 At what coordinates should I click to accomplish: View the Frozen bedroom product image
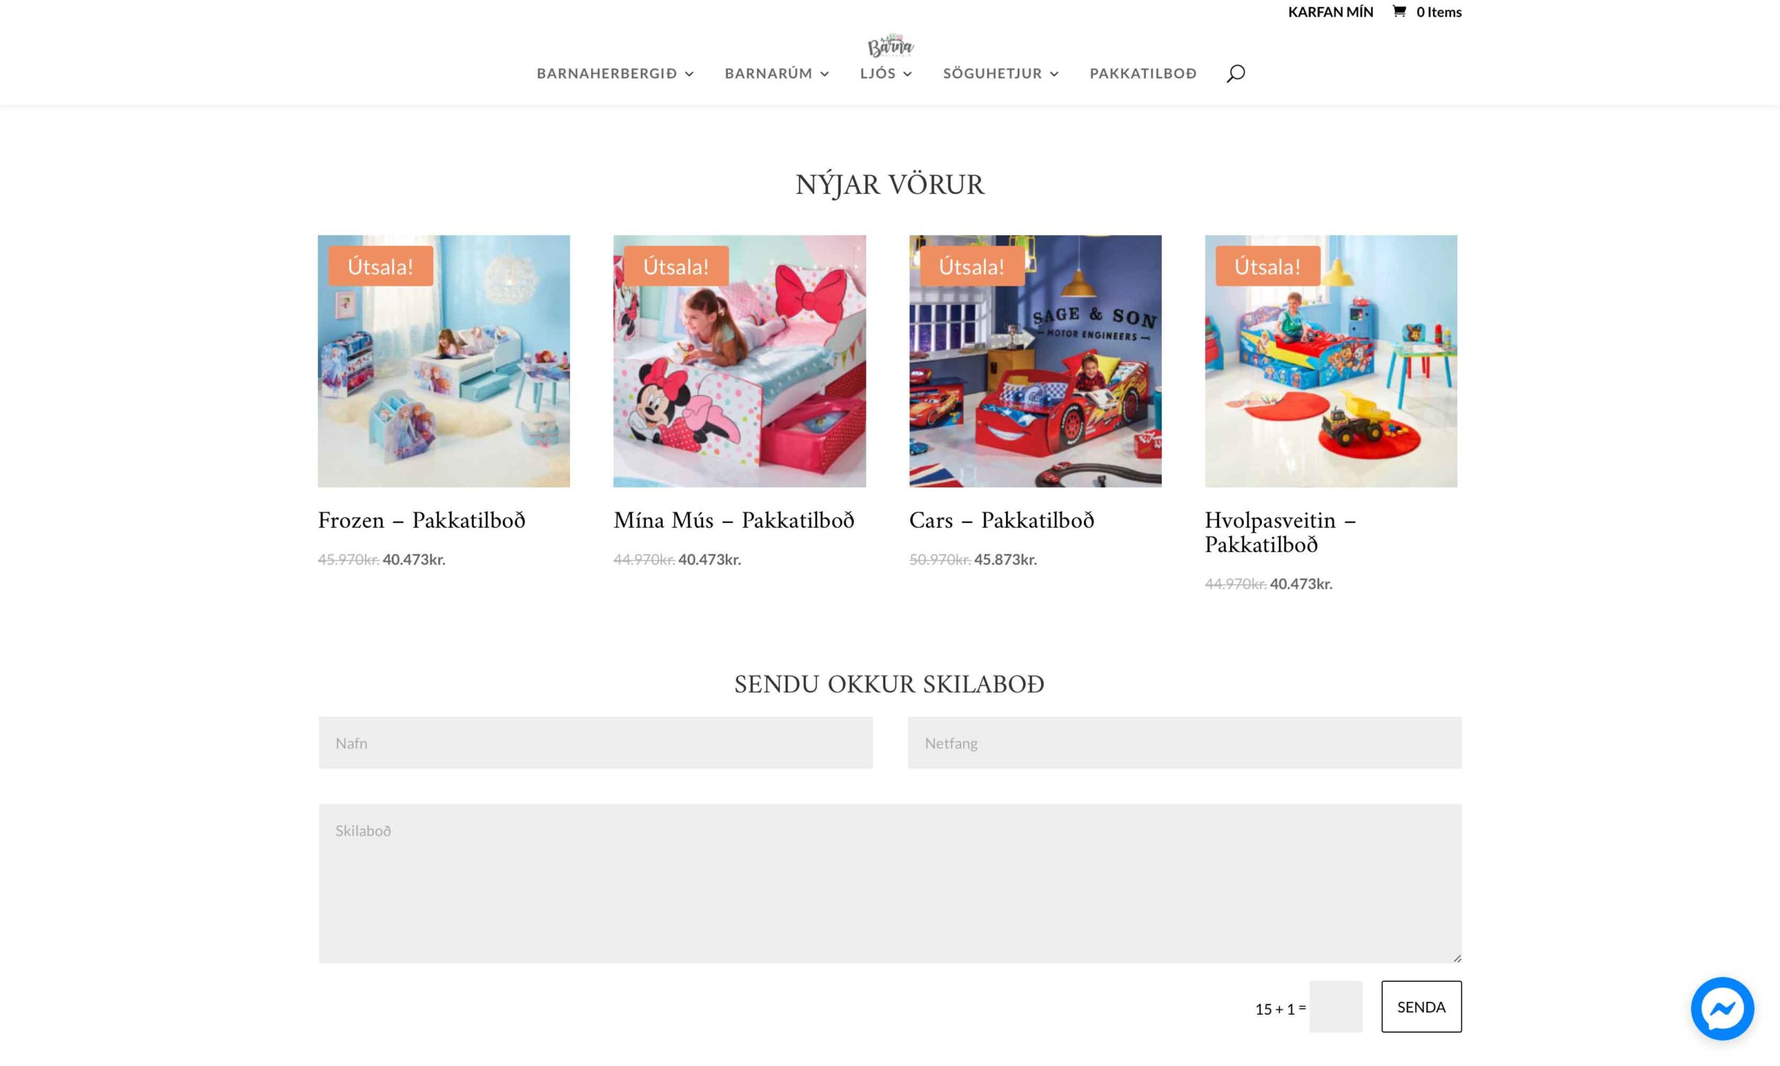point(444,362)
